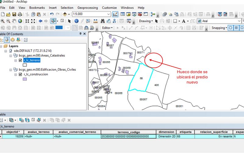Open the Editor Toolbar icon
Image resolution: width=244 pixels, height=153 pixels.
(115, 14)
